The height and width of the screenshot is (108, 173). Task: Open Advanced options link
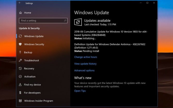(x=84, y=70)
